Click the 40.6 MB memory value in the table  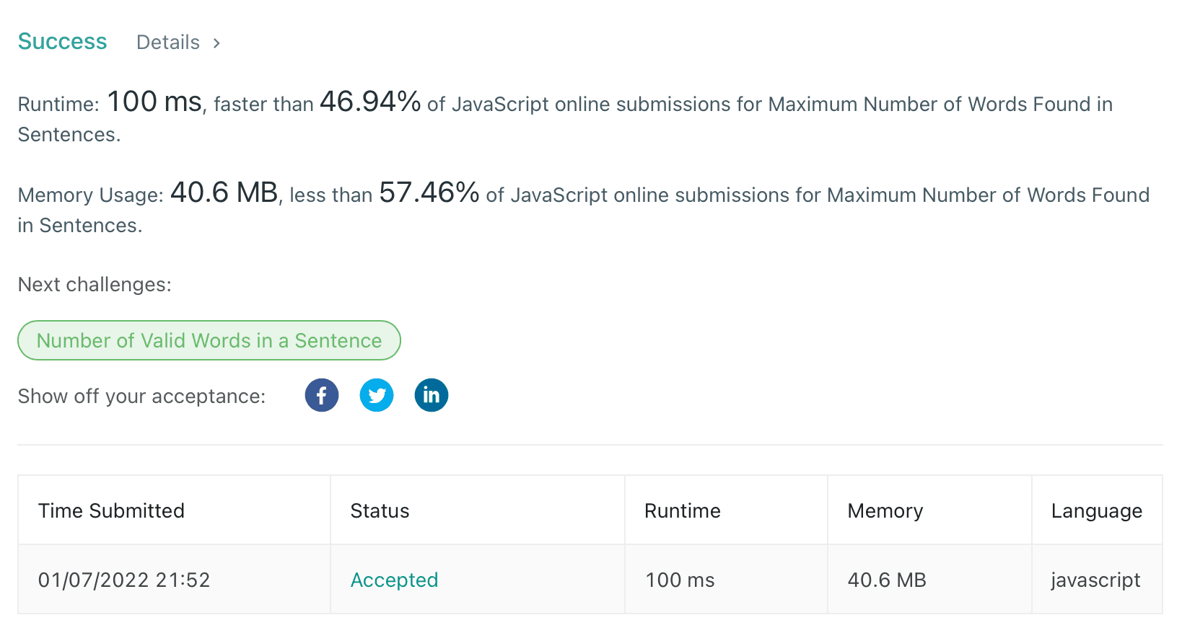(x=886, y=579)
